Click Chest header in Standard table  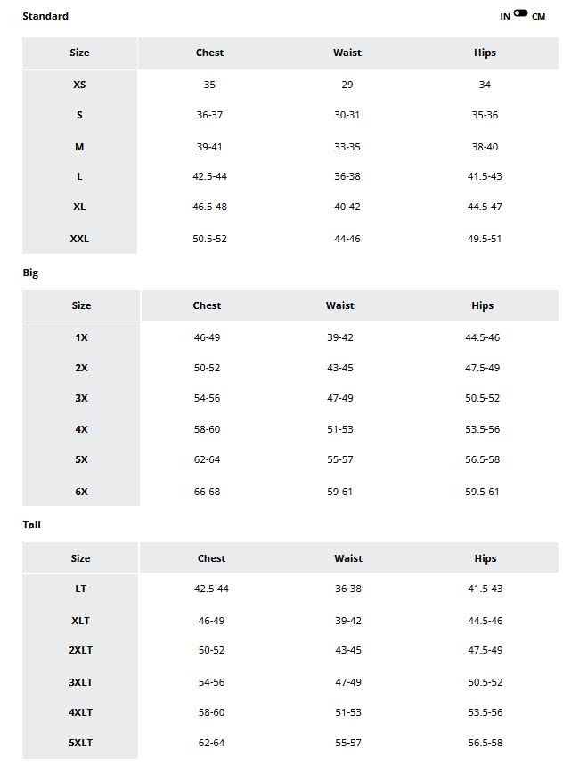point(209,53)
